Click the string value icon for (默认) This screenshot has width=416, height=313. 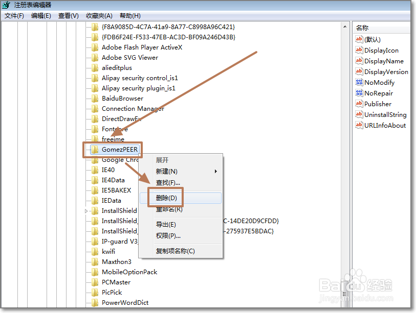pyautogui.click(x=359, y=39)
